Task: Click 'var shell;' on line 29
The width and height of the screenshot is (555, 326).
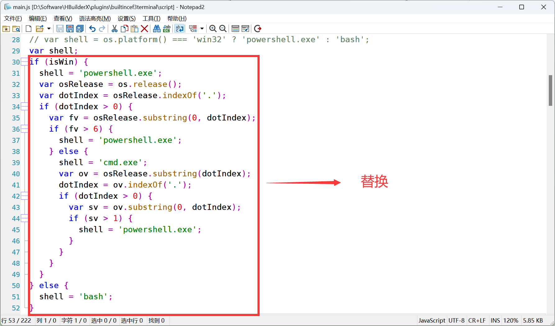Action: point(53,51)
